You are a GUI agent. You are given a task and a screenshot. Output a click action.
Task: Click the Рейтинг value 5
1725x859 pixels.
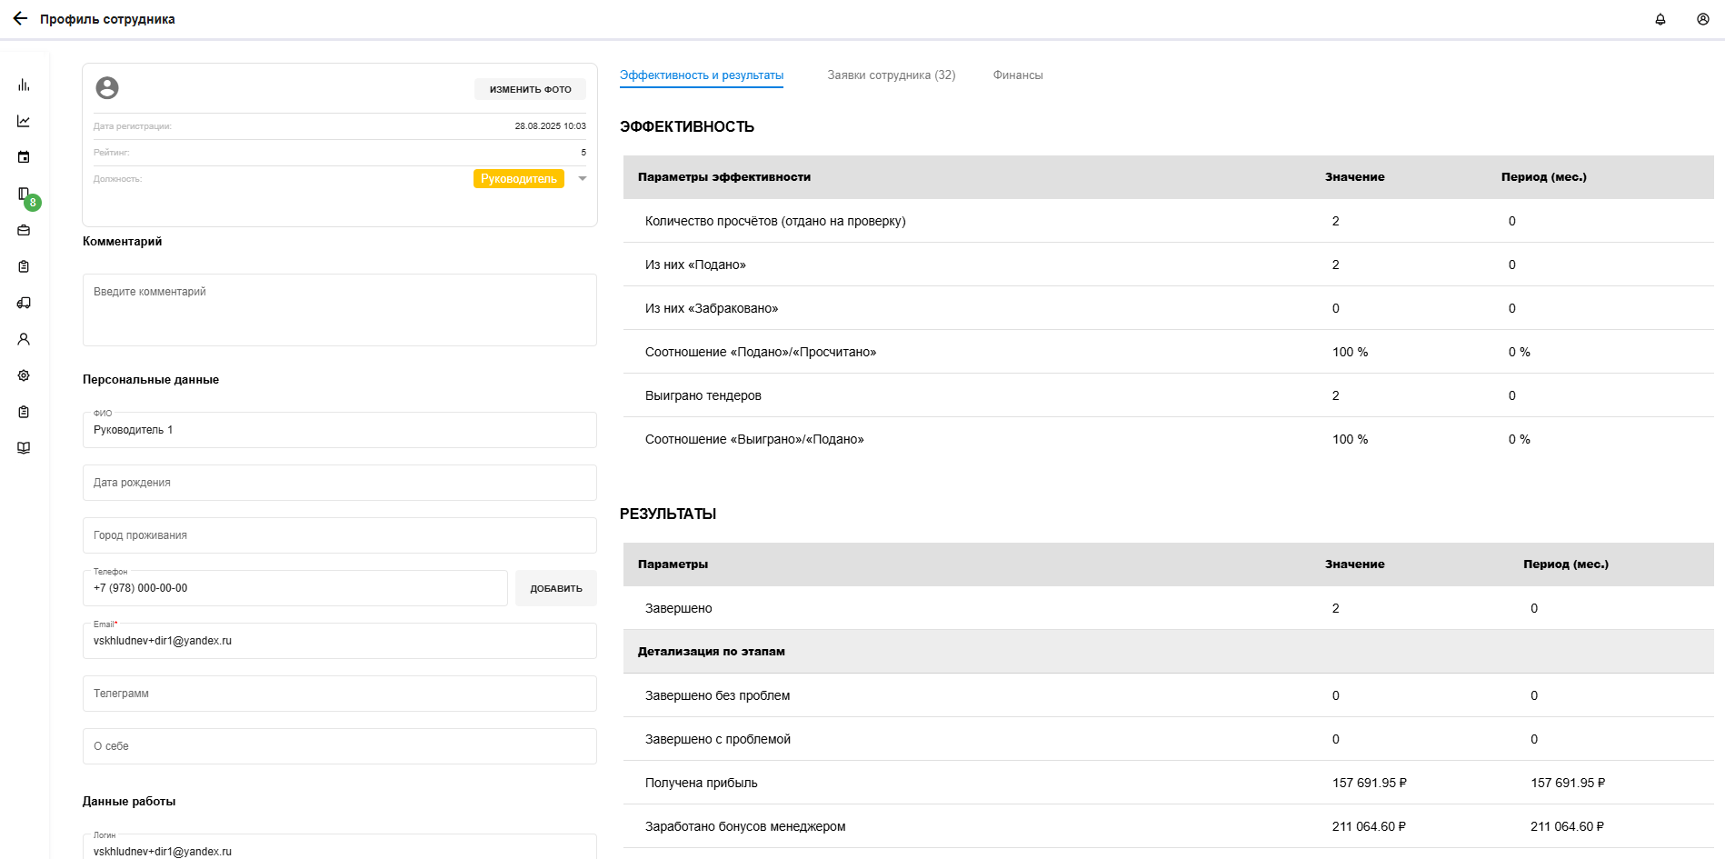(583, 153)
